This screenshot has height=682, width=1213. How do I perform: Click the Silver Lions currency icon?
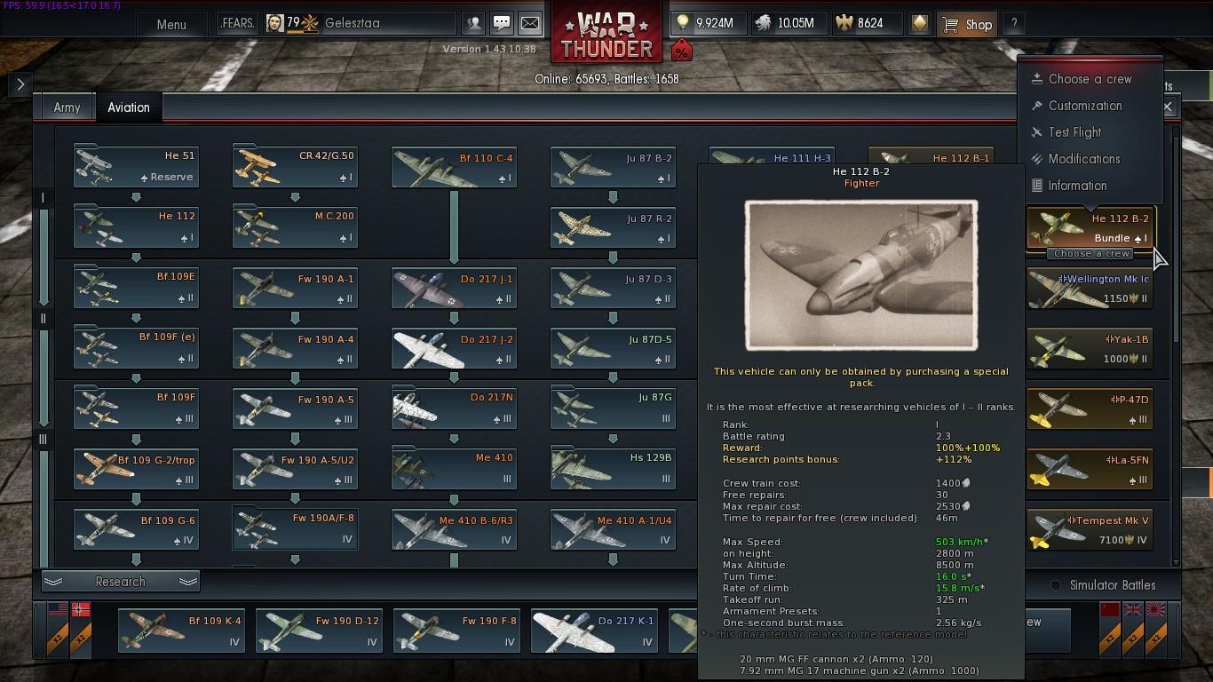(x=763, y=24)
